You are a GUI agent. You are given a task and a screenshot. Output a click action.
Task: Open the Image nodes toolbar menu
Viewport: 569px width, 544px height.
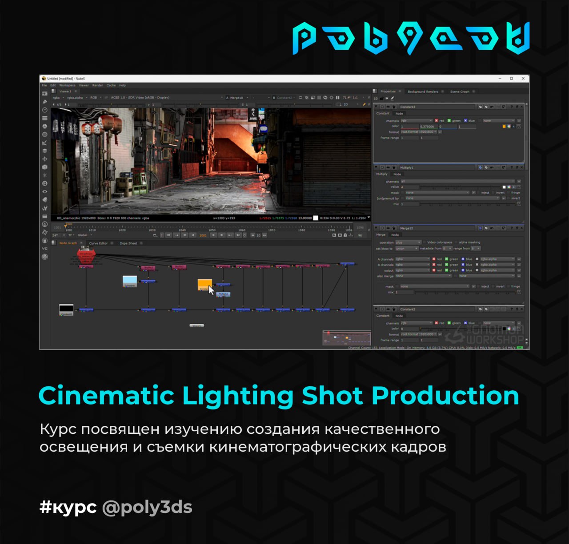click(44, 94)
